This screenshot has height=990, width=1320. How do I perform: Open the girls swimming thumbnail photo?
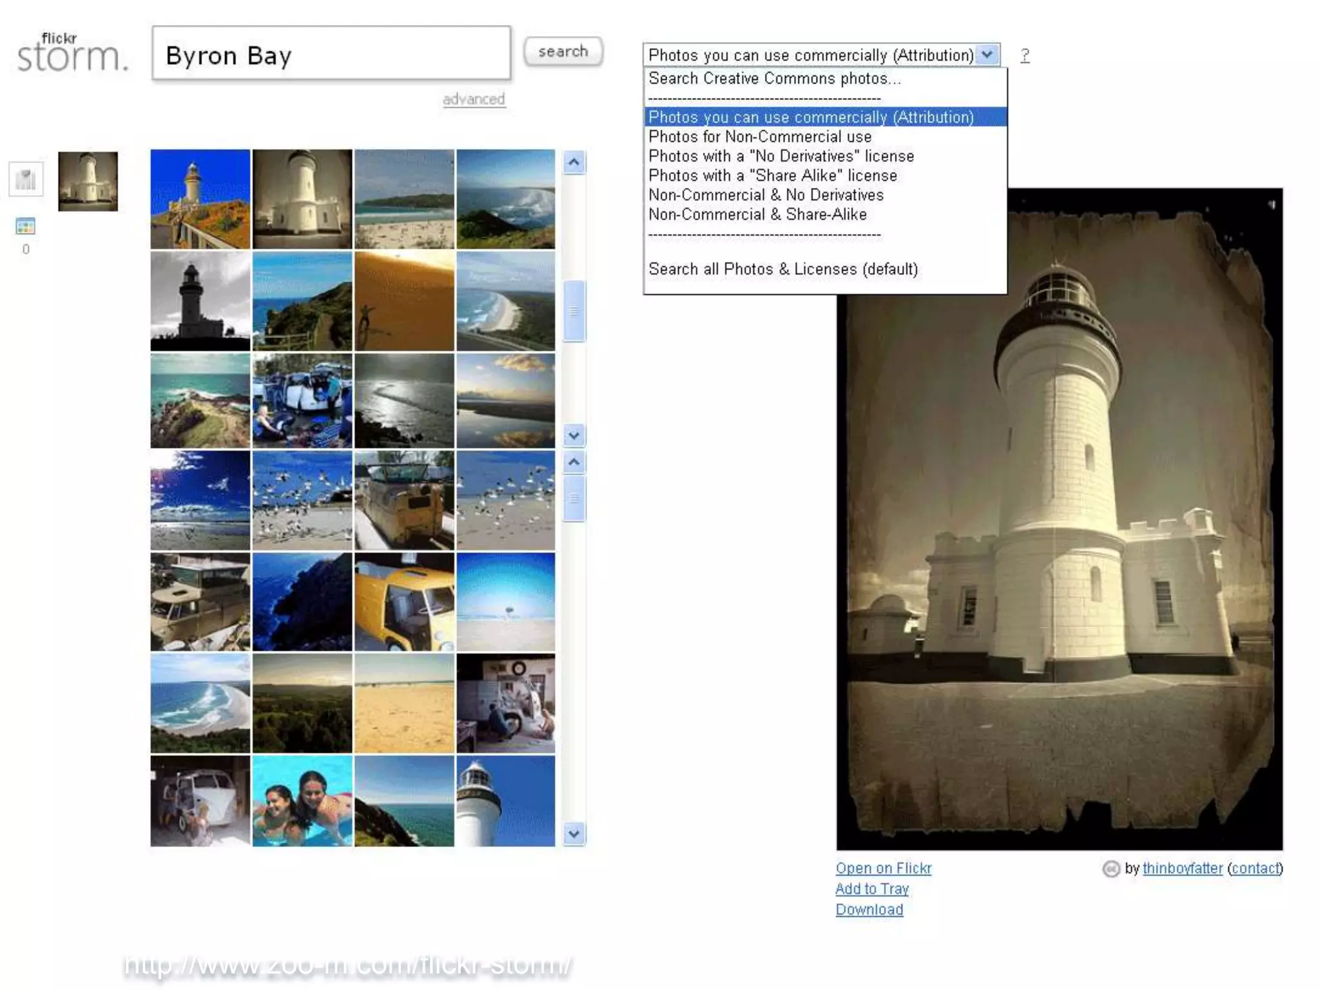[302, 801]
